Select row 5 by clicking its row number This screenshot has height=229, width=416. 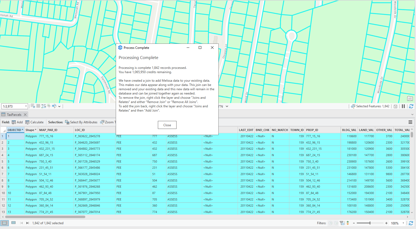click(x=3, y=161)
